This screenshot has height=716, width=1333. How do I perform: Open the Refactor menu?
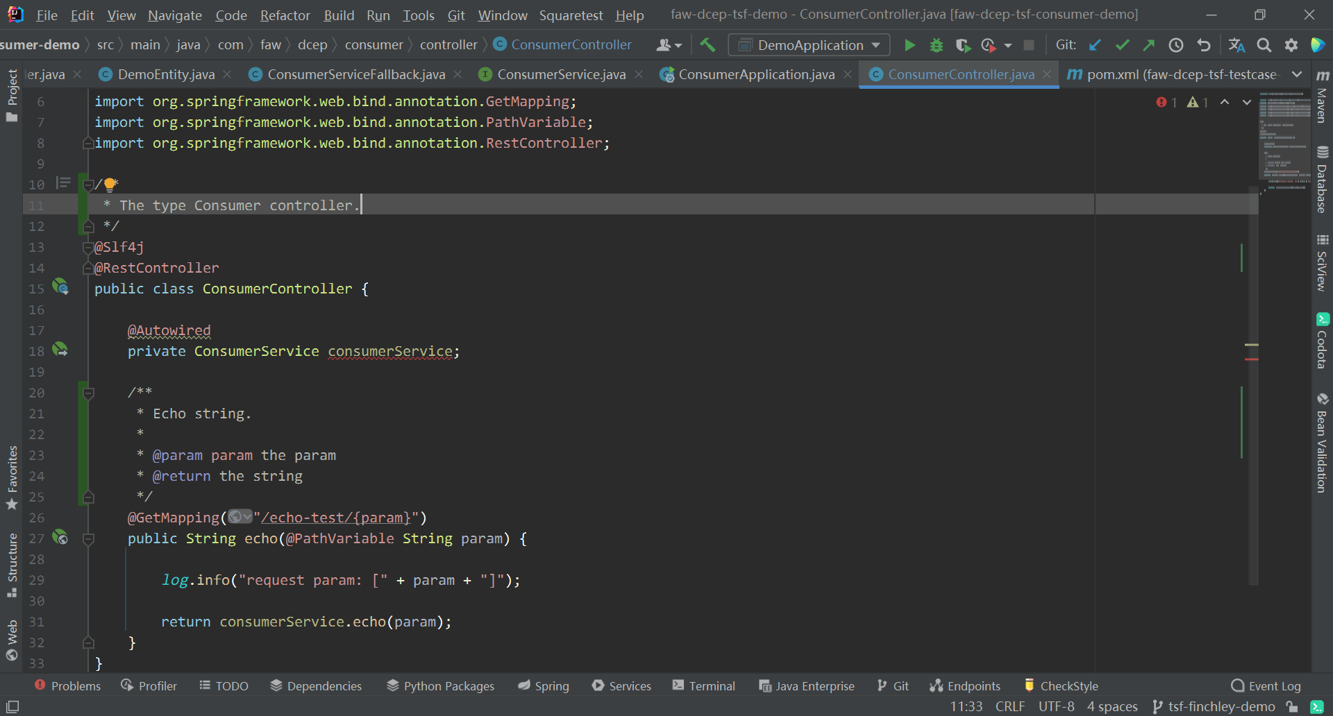[x=285, y=15]
